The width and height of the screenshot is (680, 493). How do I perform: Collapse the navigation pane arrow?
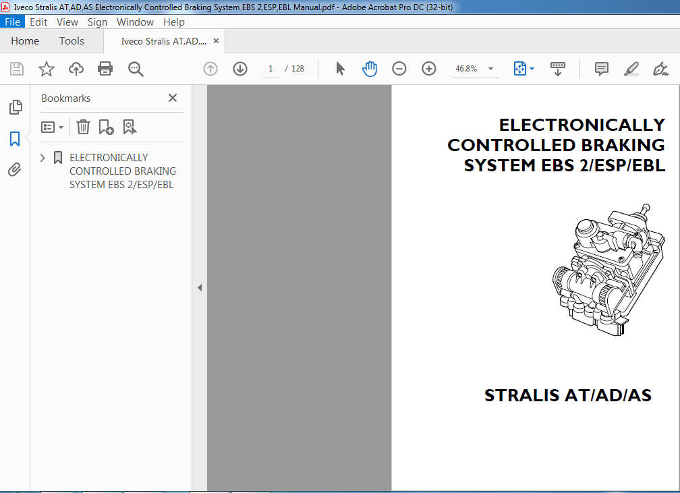200,287
